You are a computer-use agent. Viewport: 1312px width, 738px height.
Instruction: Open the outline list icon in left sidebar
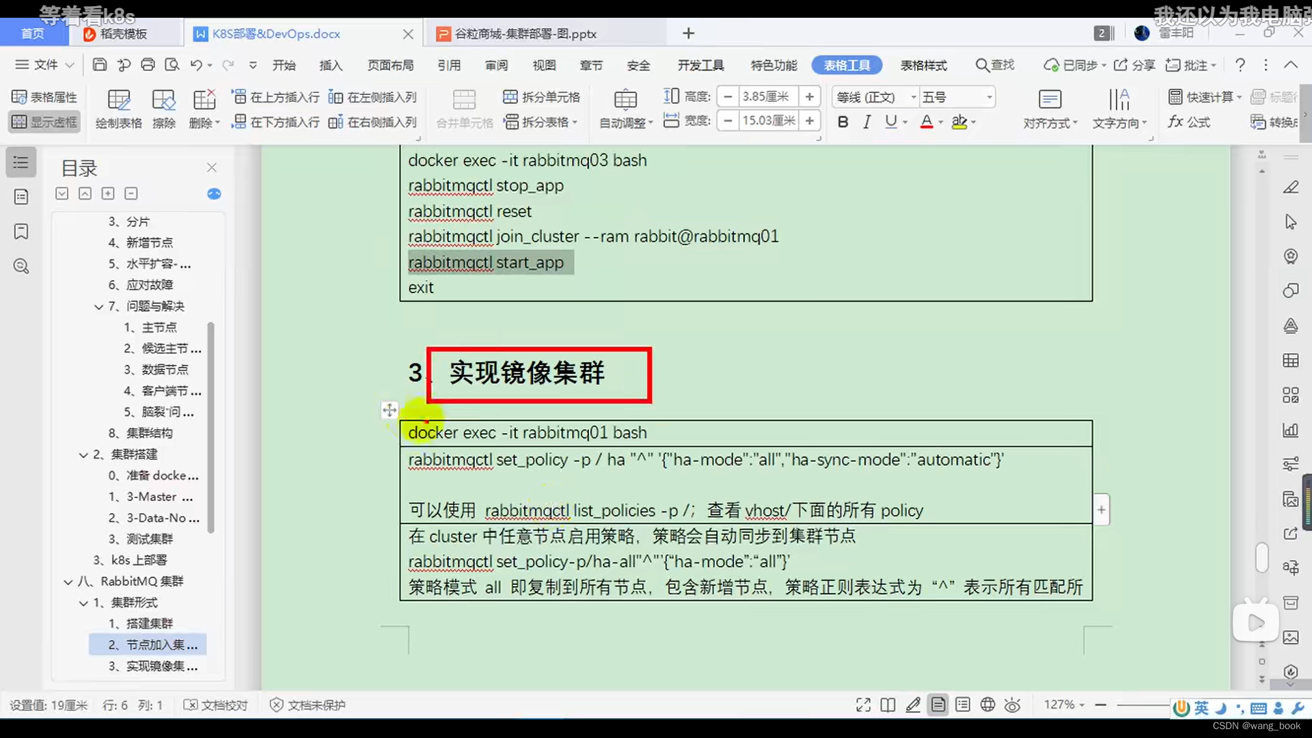point(21,163)
